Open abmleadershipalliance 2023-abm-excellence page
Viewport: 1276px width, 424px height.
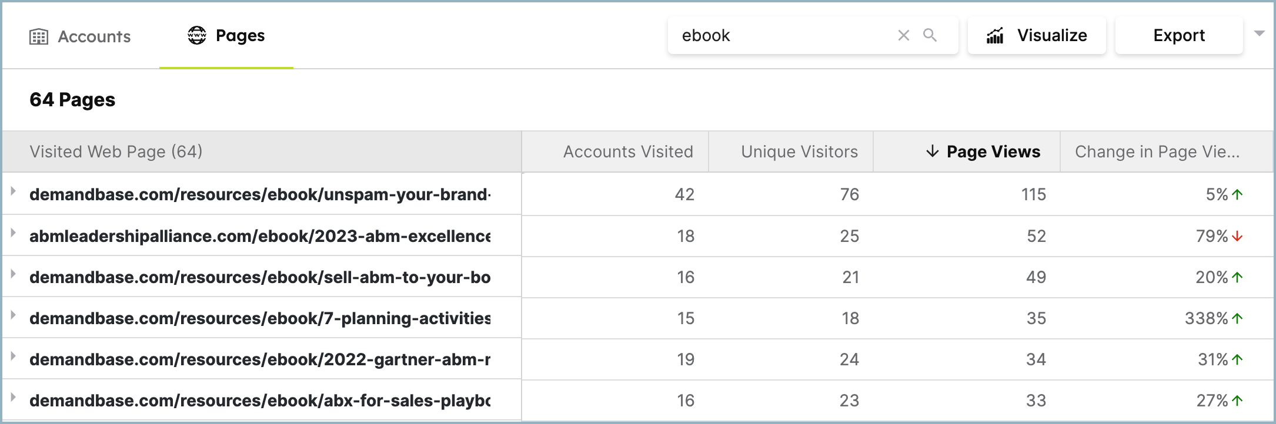tap(260, 236)
